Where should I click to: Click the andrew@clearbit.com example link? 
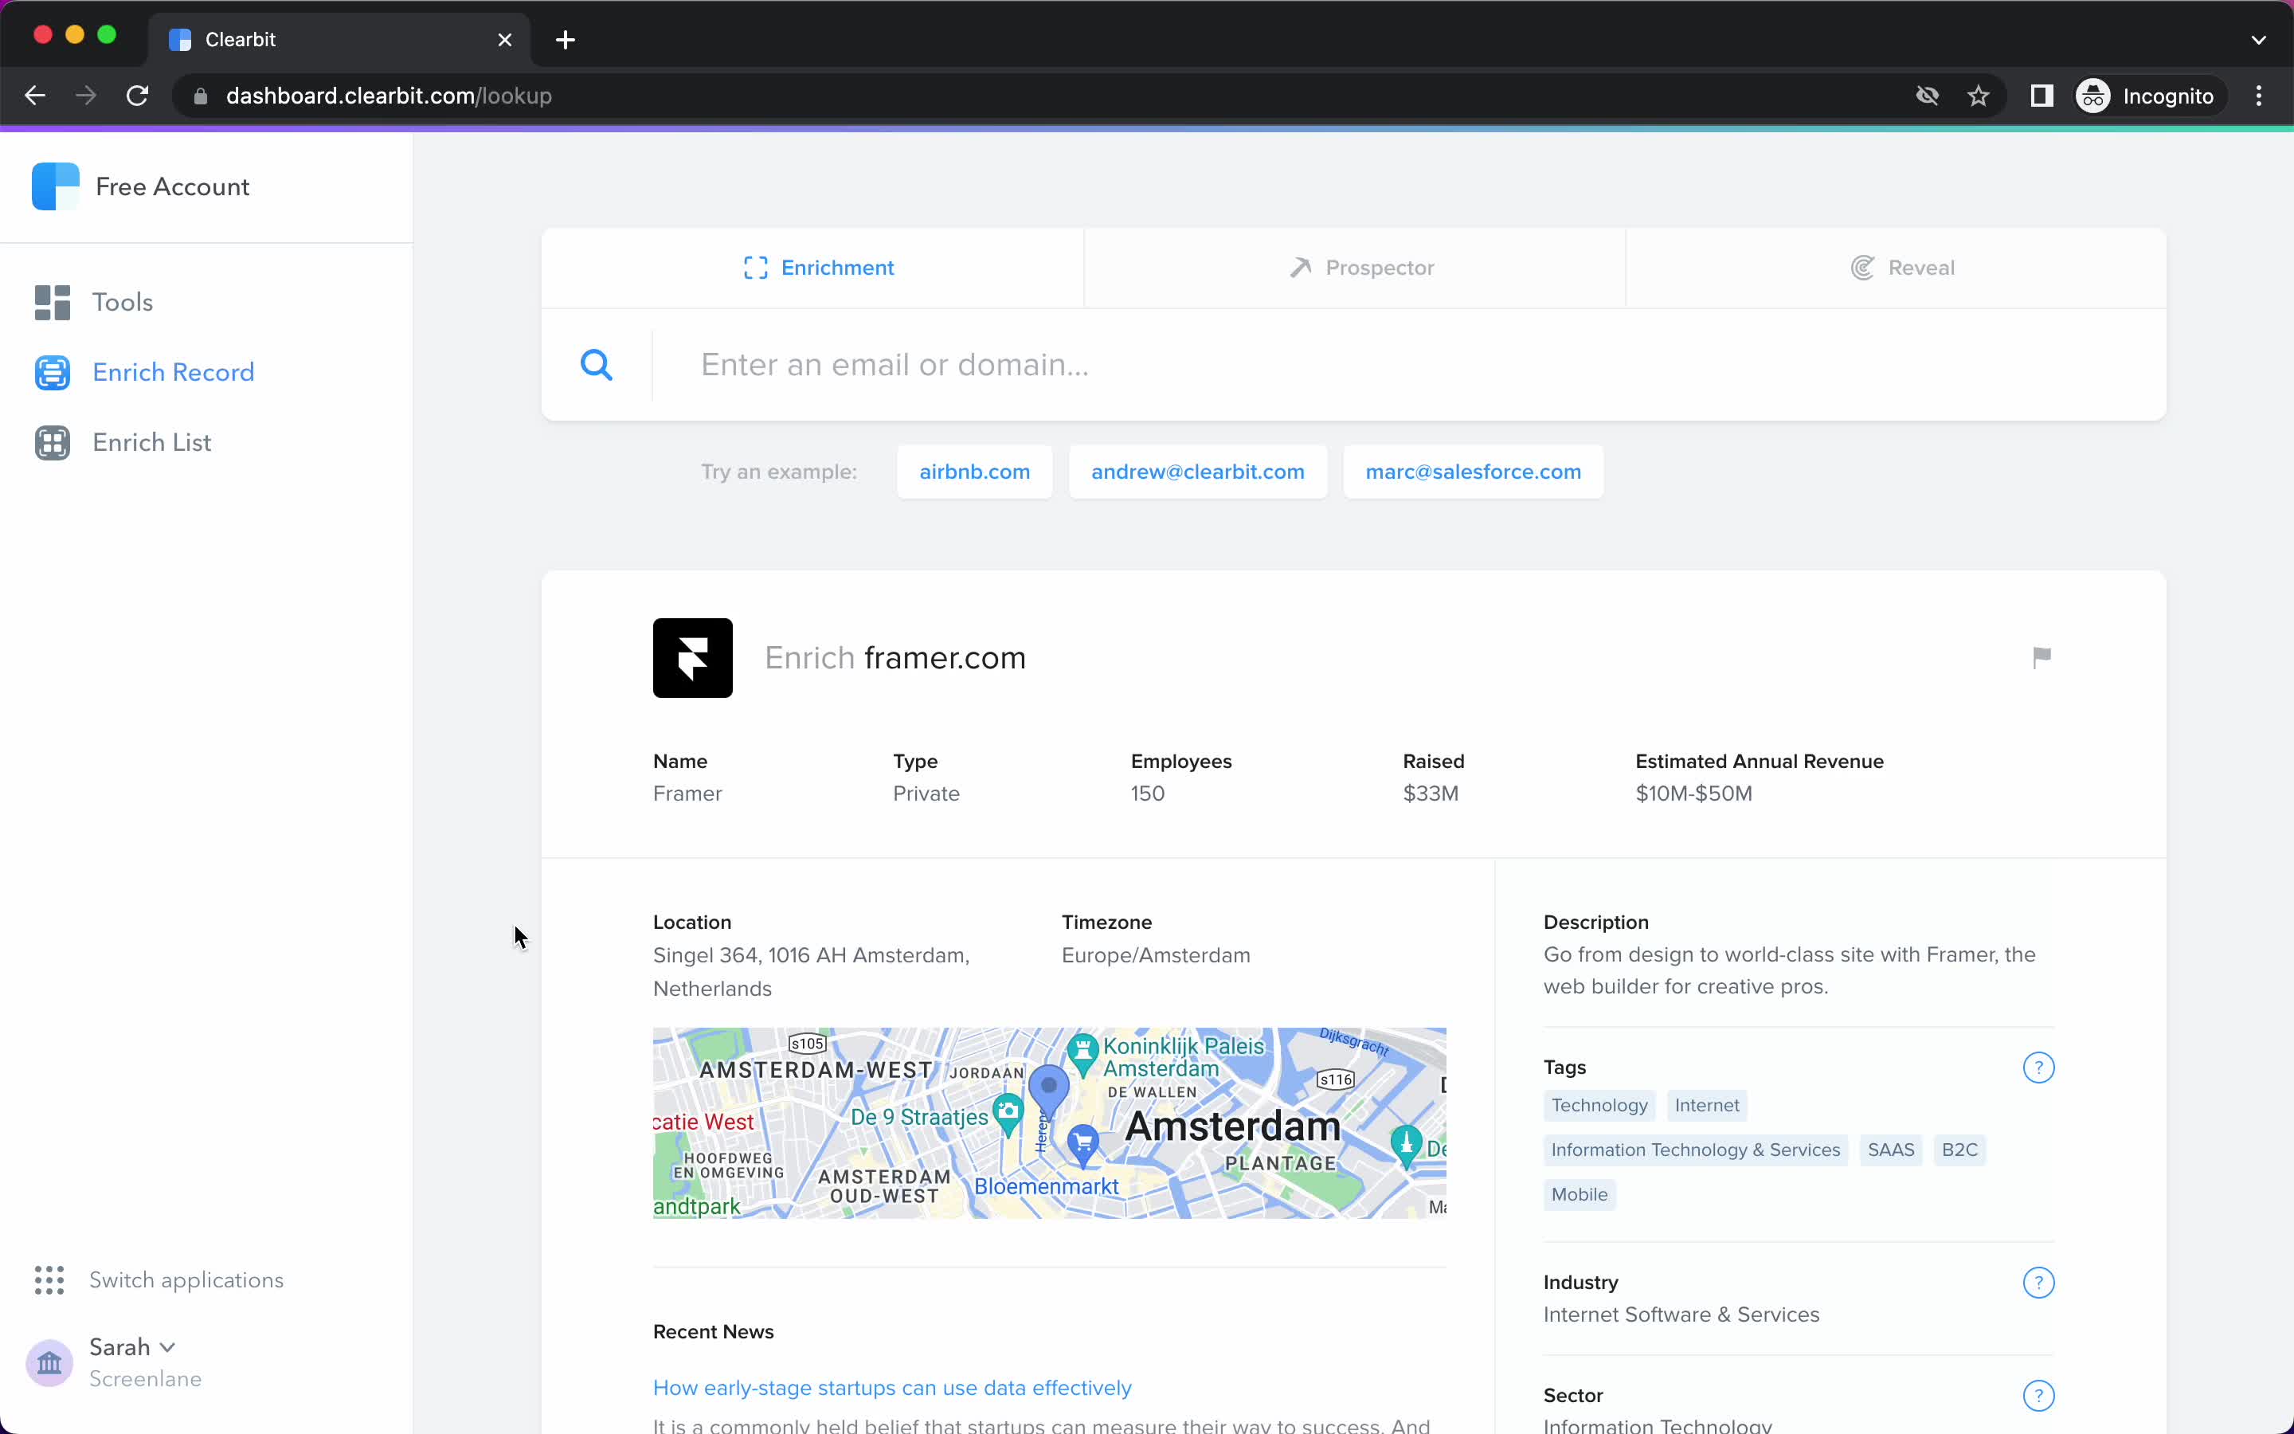pyautogui.click(x=1197, y=471)
